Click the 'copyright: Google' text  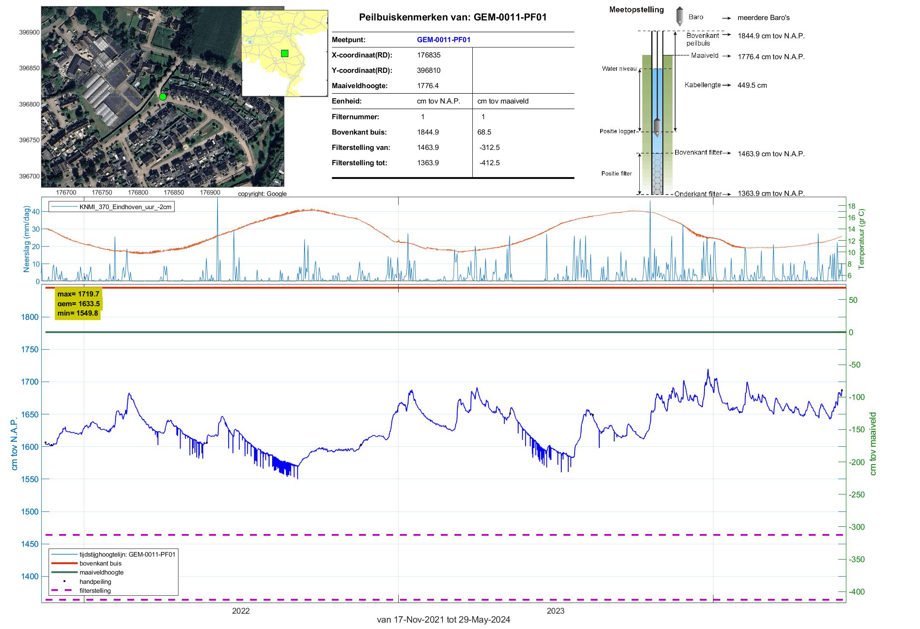coord(262,194)
